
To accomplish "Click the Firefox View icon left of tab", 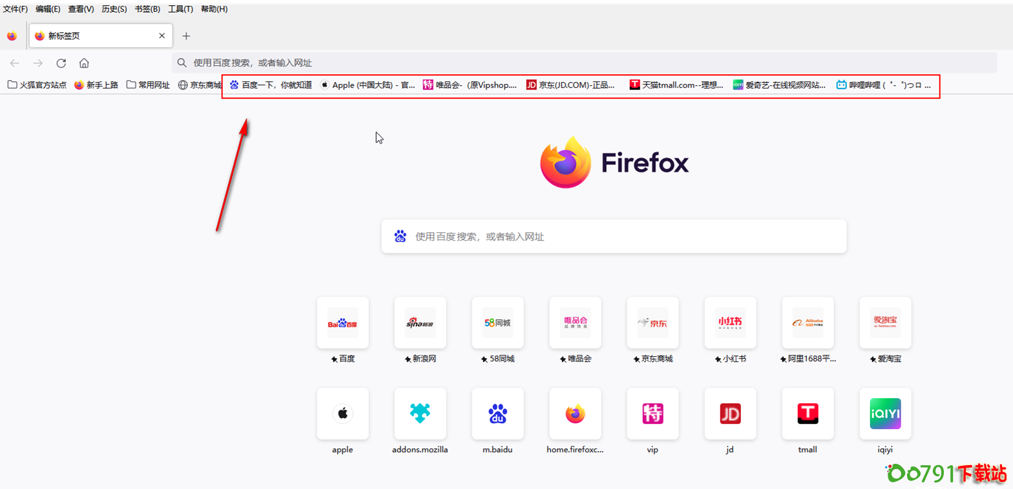I will 12,36.
